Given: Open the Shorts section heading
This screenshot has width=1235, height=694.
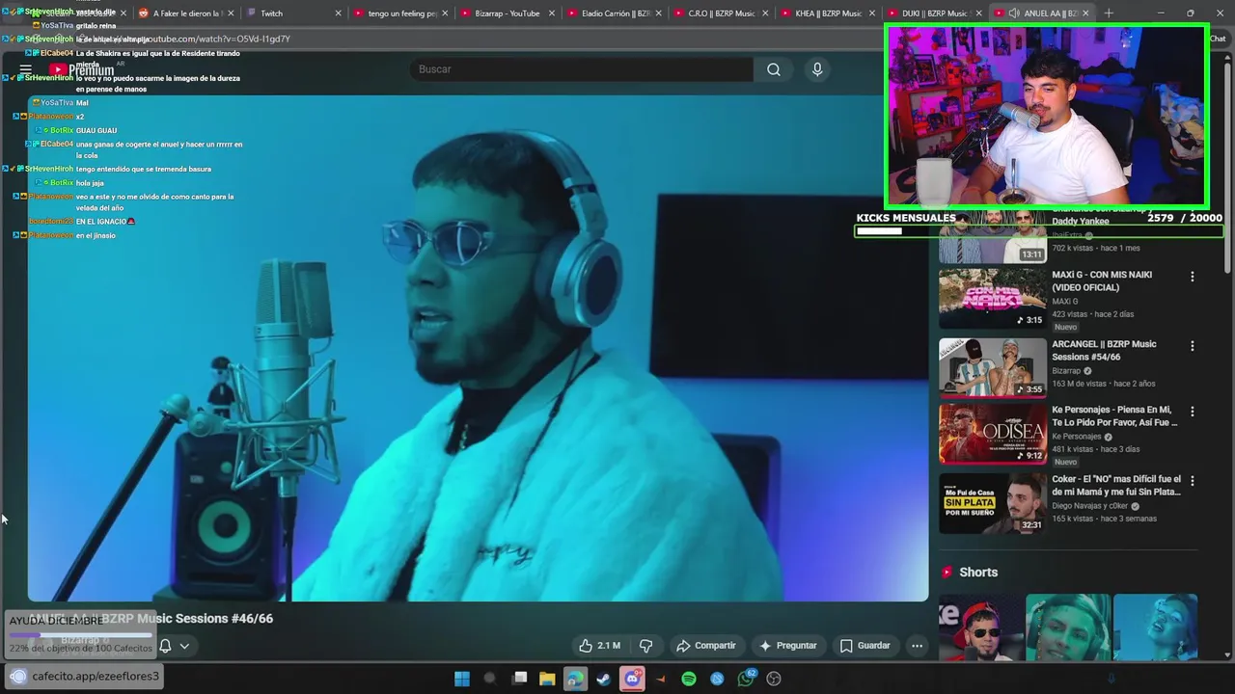Looking at the screenshot, I should 978,573.
